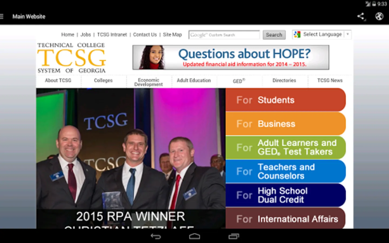Open the Colleges menu
Screen dimensions: 389x243
103,80
